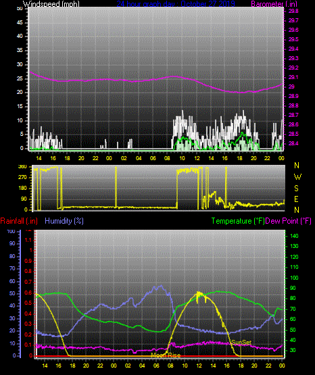The image size is (315, 375).
Task: Click the '270' wind direction scale value
Action: [22, 178]
